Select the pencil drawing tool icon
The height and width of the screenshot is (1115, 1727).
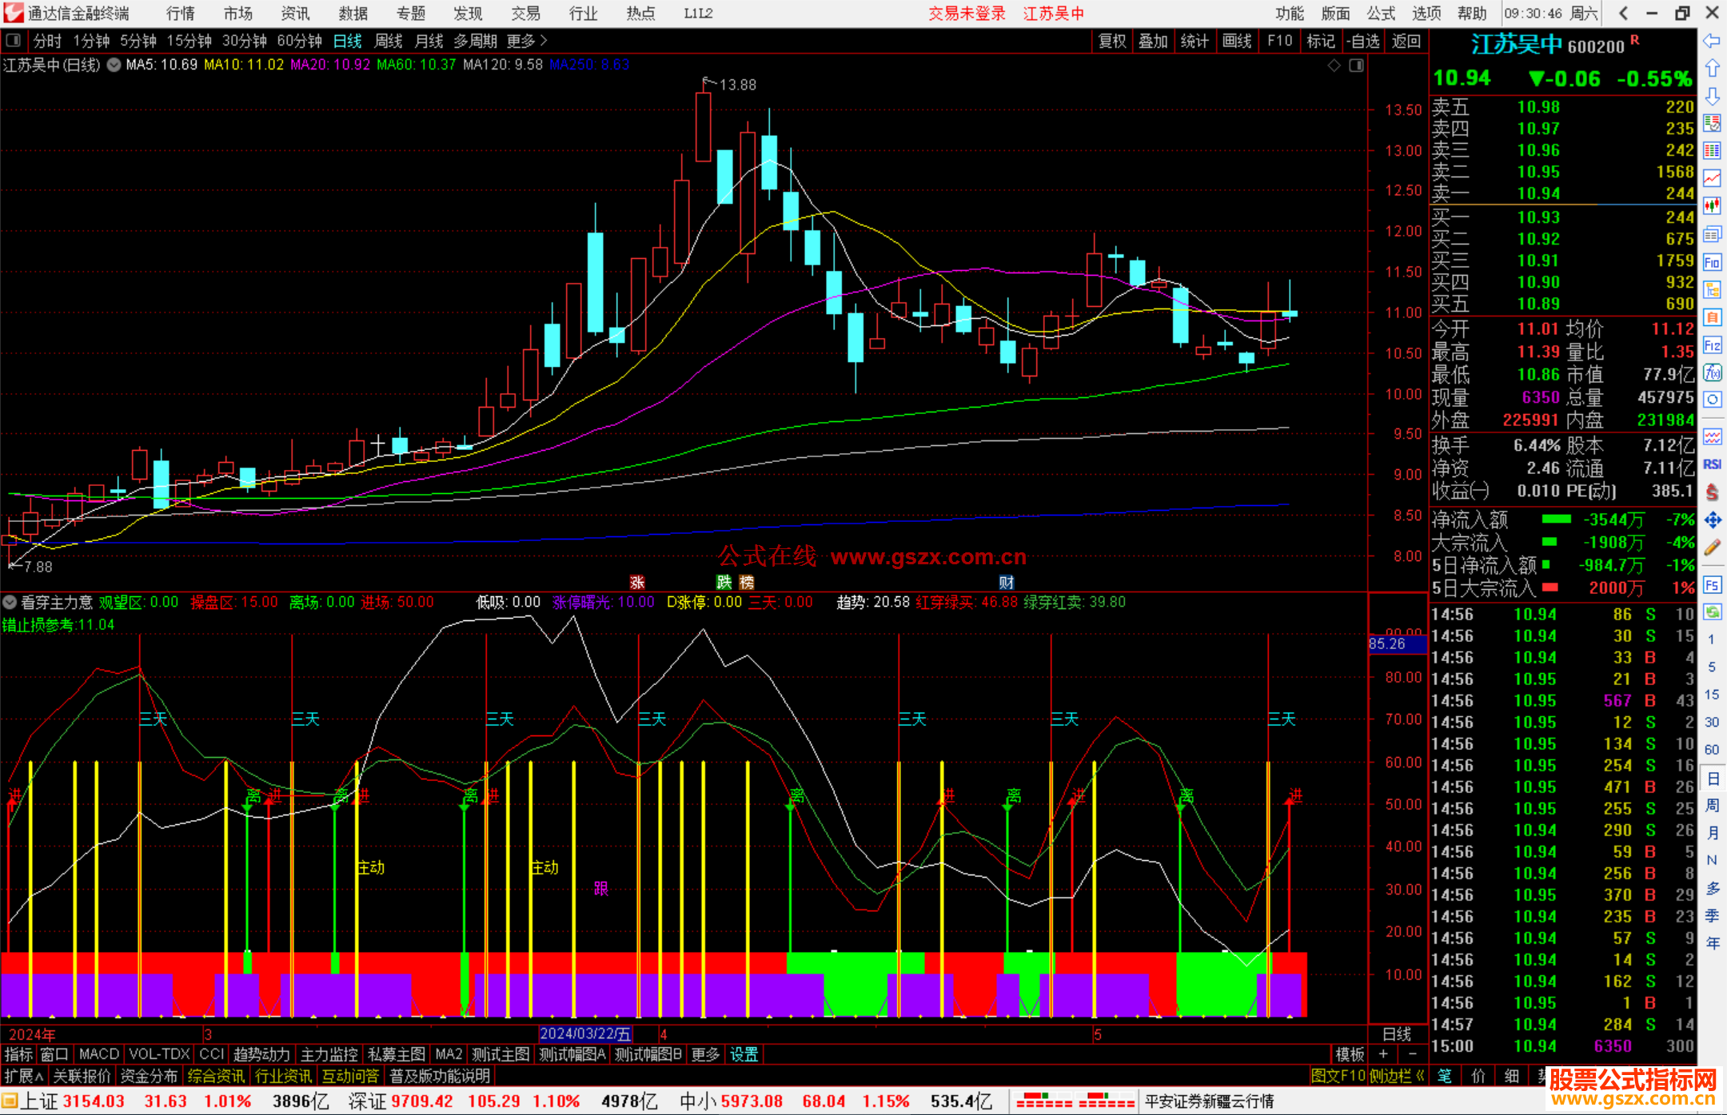[1712, 548]
